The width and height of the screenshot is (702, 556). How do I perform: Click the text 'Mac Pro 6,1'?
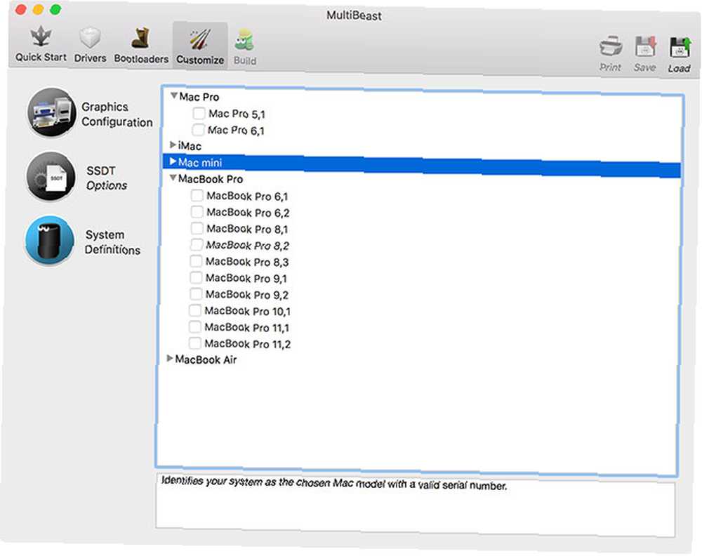[x=236, y=131]
